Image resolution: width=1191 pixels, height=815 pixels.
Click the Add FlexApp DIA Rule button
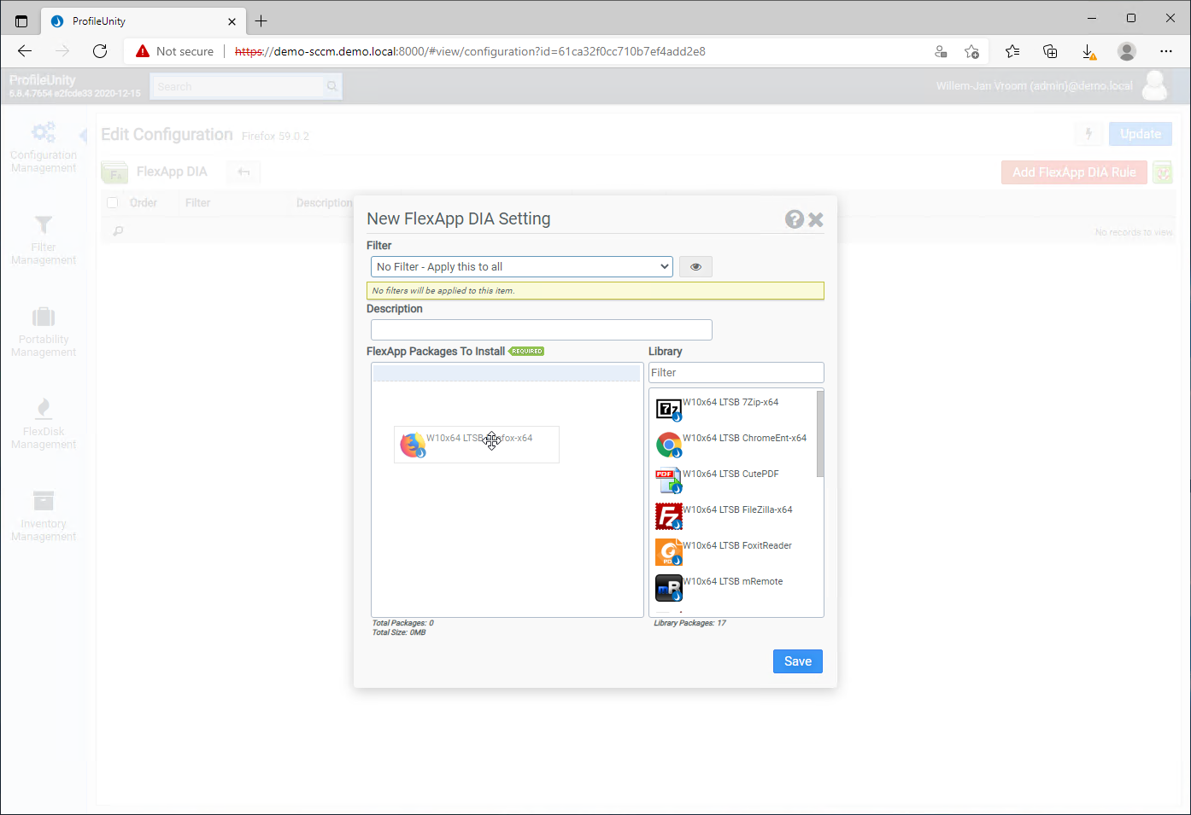coord(1074,172)
